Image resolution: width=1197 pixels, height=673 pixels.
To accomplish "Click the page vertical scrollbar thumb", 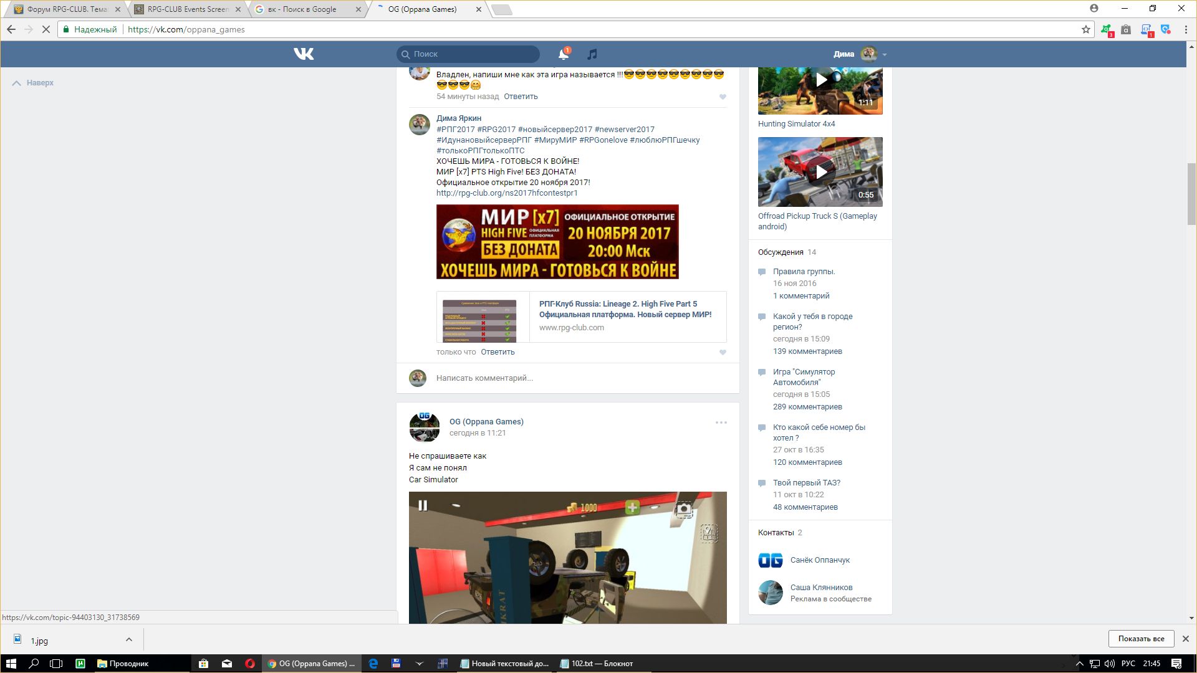I will tap(1191, 193).
